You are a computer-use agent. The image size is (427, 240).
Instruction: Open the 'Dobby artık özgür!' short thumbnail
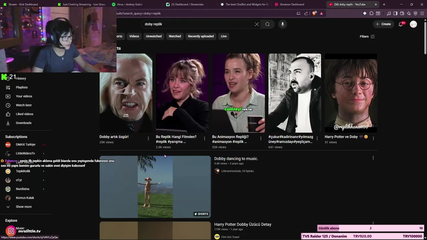[126, 93]
